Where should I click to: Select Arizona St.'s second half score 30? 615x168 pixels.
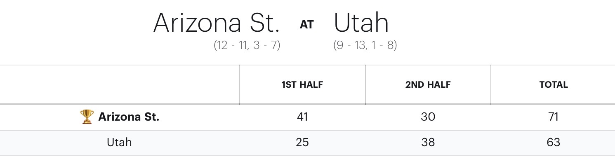(428, 117)
